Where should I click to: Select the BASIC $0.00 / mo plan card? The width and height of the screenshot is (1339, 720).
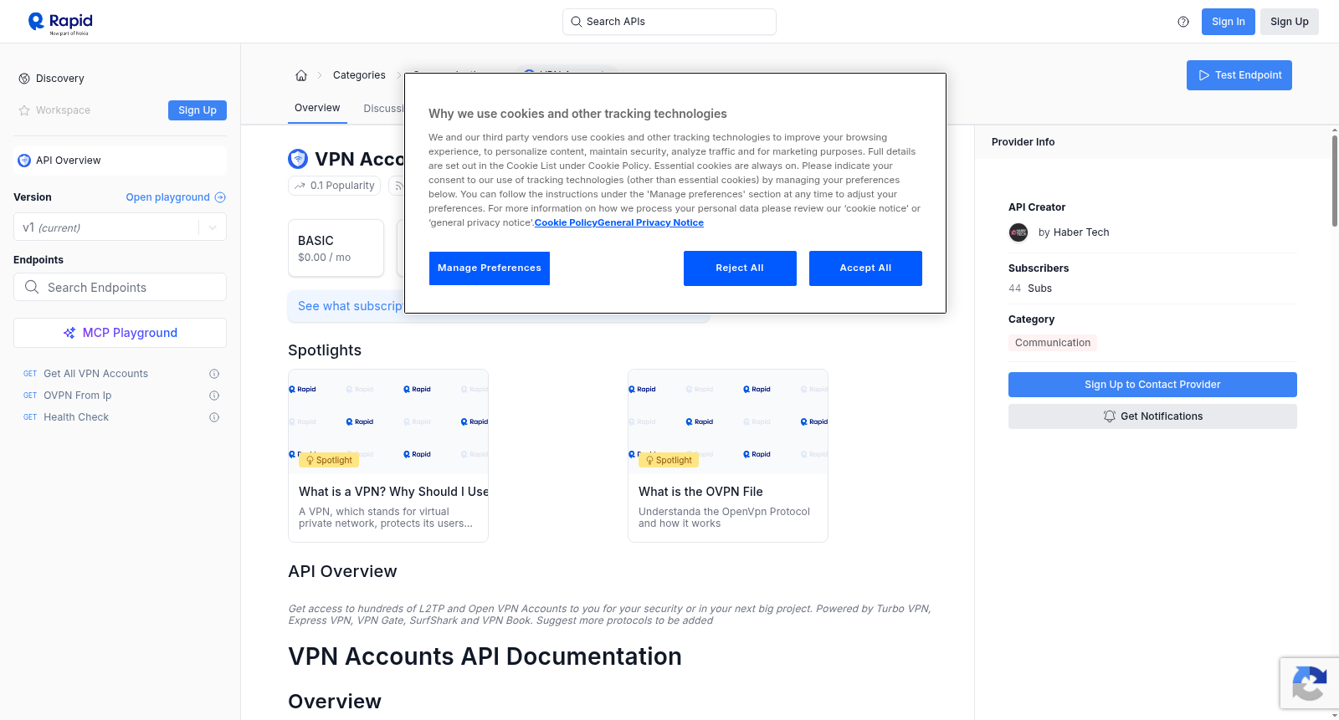336,248
